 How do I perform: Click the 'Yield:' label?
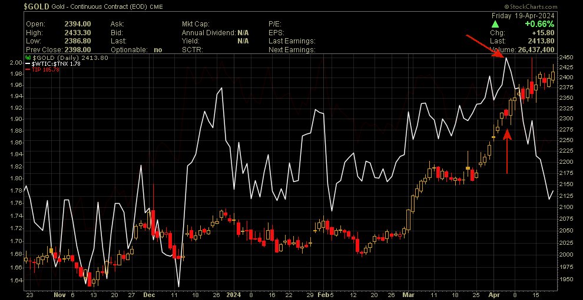pos(190,41)
